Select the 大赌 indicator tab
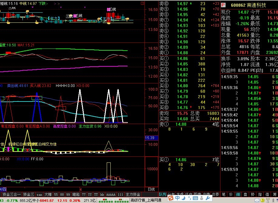 pyautogui.click(x=48, y=195)
